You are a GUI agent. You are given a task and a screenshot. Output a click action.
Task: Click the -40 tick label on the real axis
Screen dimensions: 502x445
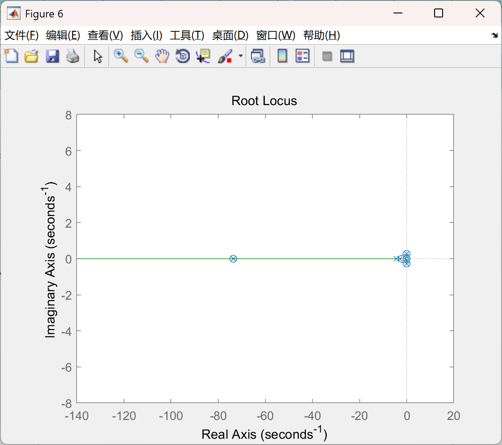click(312, 416)
